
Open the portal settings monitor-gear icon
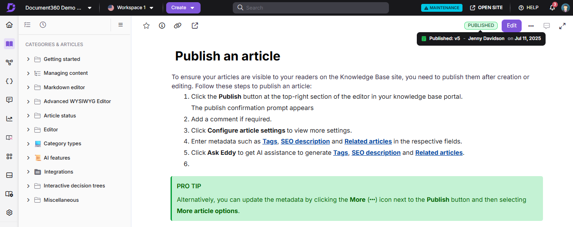pos(9,194)
